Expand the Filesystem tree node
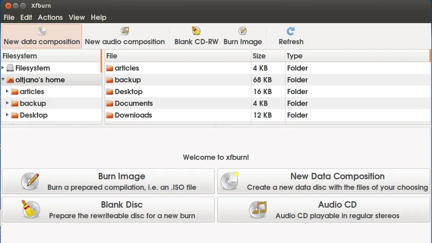 3,68
